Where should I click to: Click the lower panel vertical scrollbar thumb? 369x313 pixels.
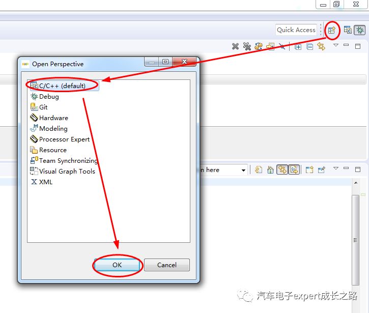pos(355,240)
